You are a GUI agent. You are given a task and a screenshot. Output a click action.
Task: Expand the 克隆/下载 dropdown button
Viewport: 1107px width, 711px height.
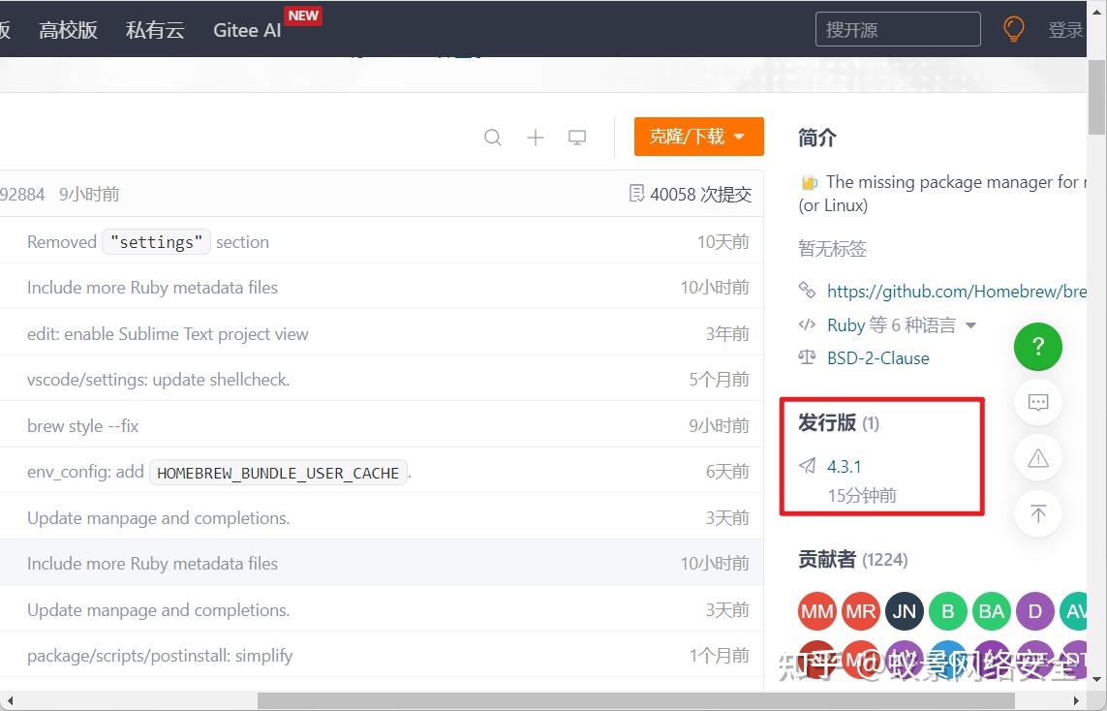[699, 137]
